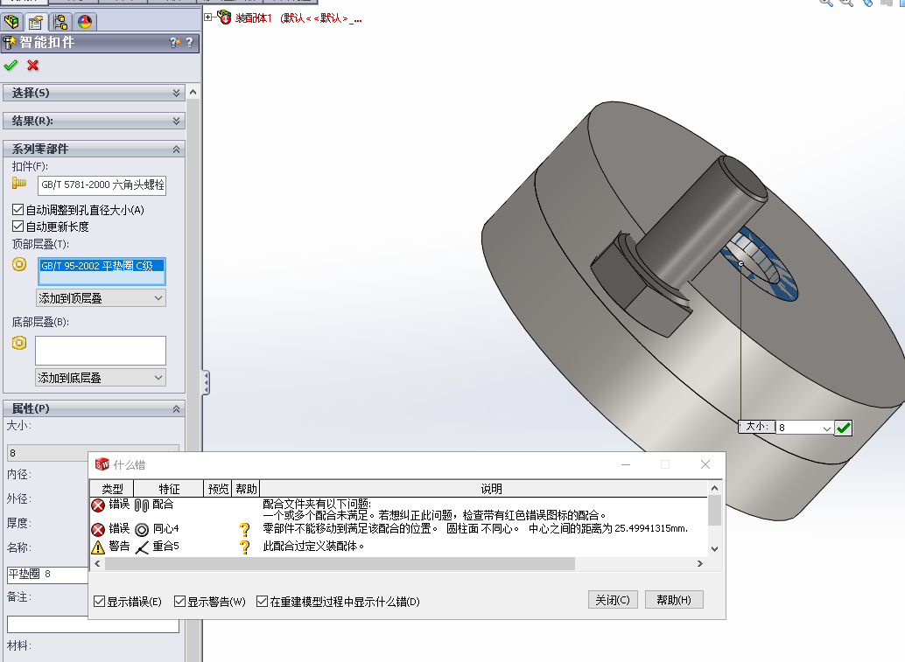905x662 pixels.
Task: Select the DisplayManager color sphere tab icon
Action: tap(85, 22)
